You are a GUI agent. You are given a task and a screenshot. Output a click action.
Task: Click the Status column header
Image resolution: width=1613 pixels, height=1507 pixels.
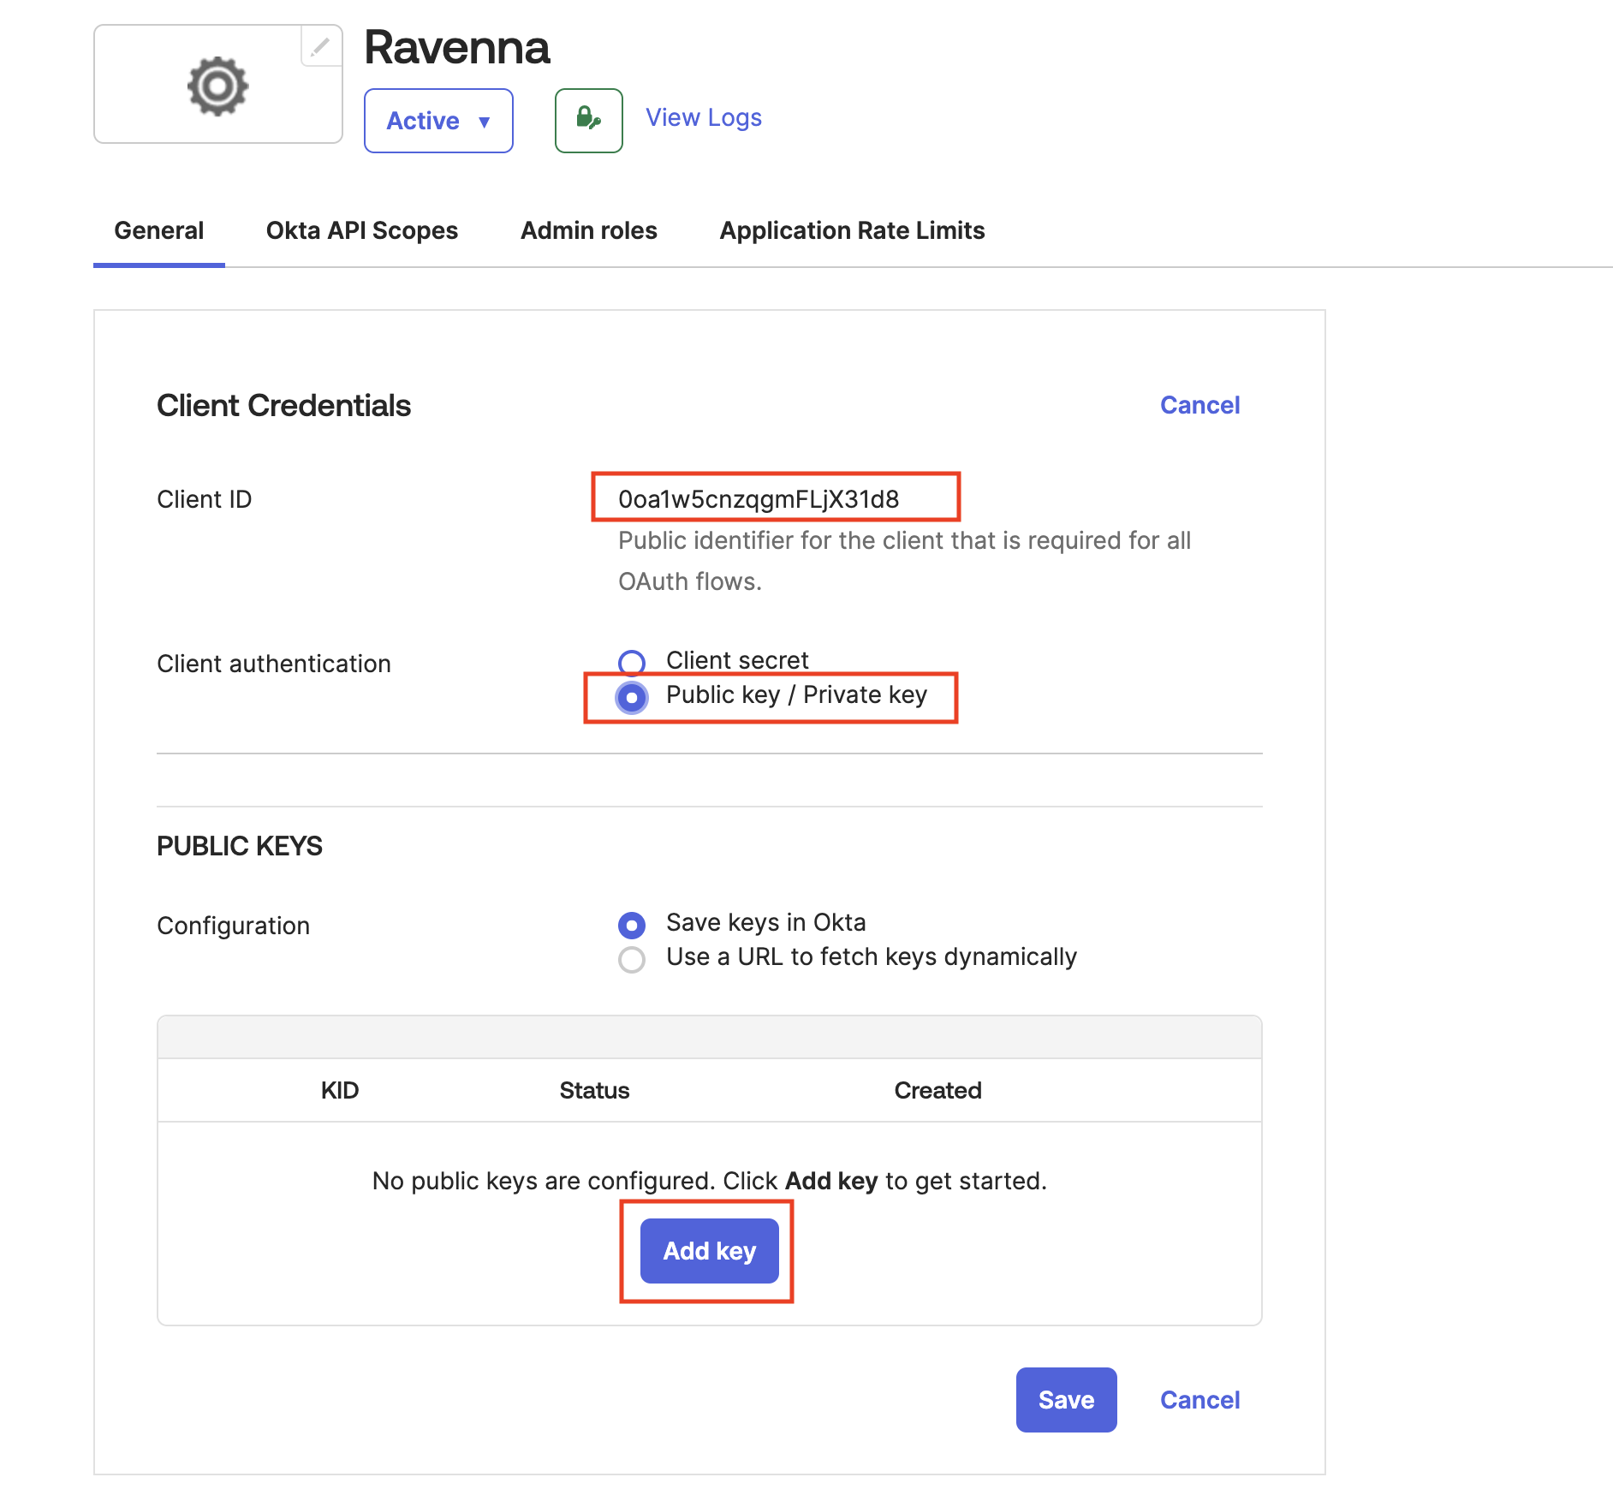tap(594, 1090)
